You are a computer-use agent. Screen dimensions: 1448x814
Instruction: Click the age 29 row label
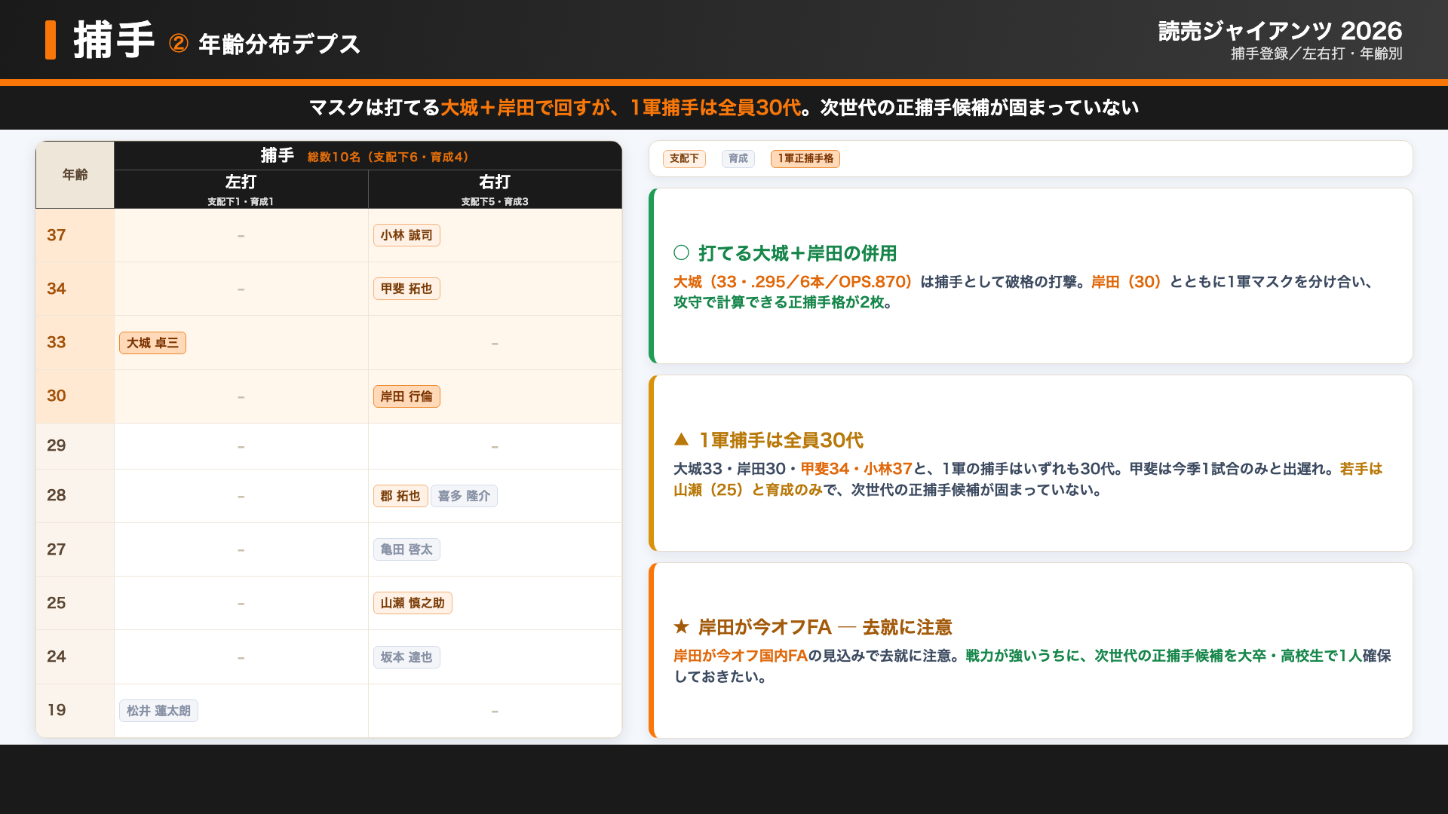(57, 445)
